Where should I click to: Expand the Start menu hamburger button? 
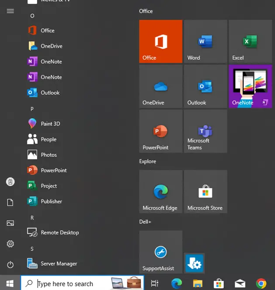pos(10,11)
